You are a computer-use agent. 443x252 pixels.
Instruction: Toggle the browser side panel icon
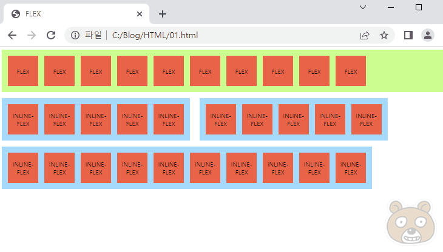(408, 35)
